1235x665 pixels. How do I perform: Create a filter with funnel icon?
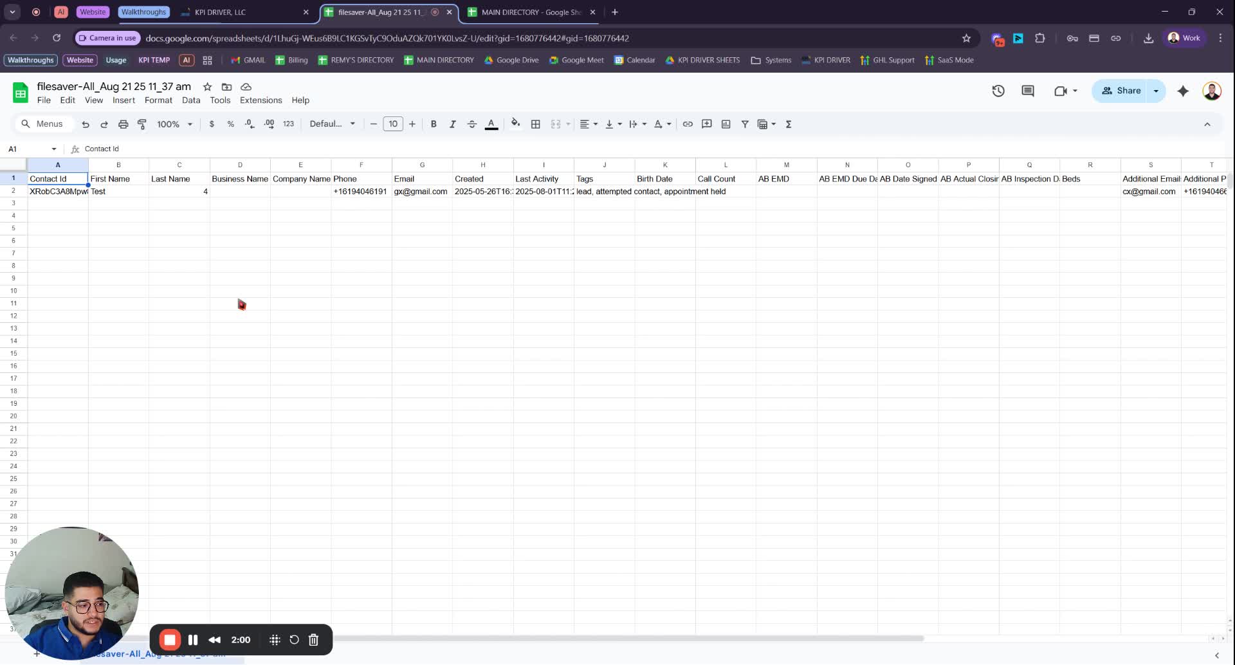point(745,124)
